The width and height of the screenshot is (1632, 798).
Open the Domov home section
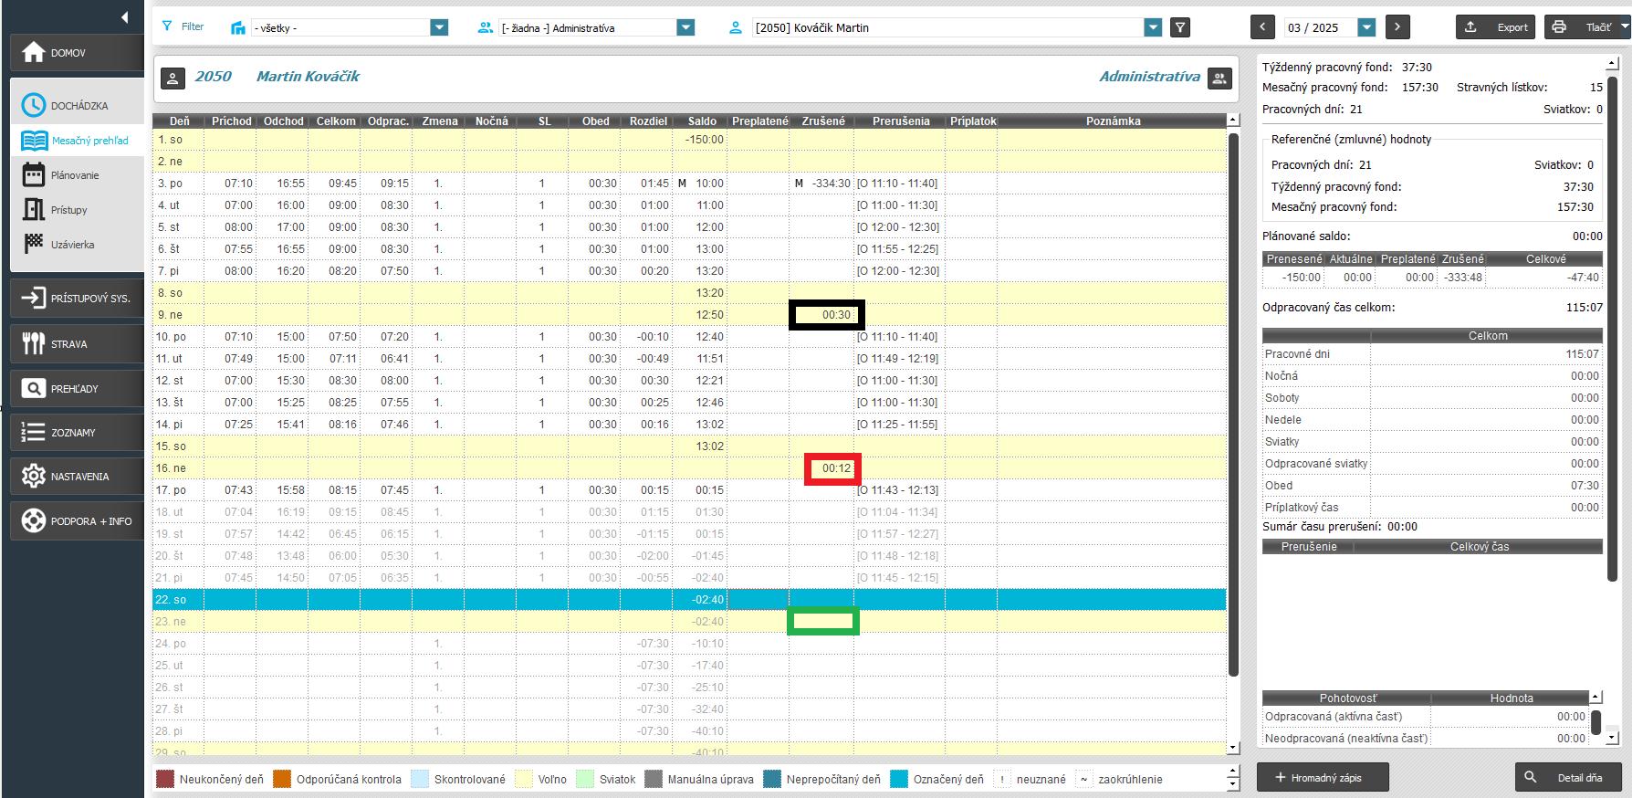[78, 53]
